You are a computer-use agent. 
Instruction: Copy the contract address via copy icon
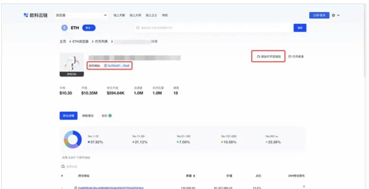click(x=106, y=66)
